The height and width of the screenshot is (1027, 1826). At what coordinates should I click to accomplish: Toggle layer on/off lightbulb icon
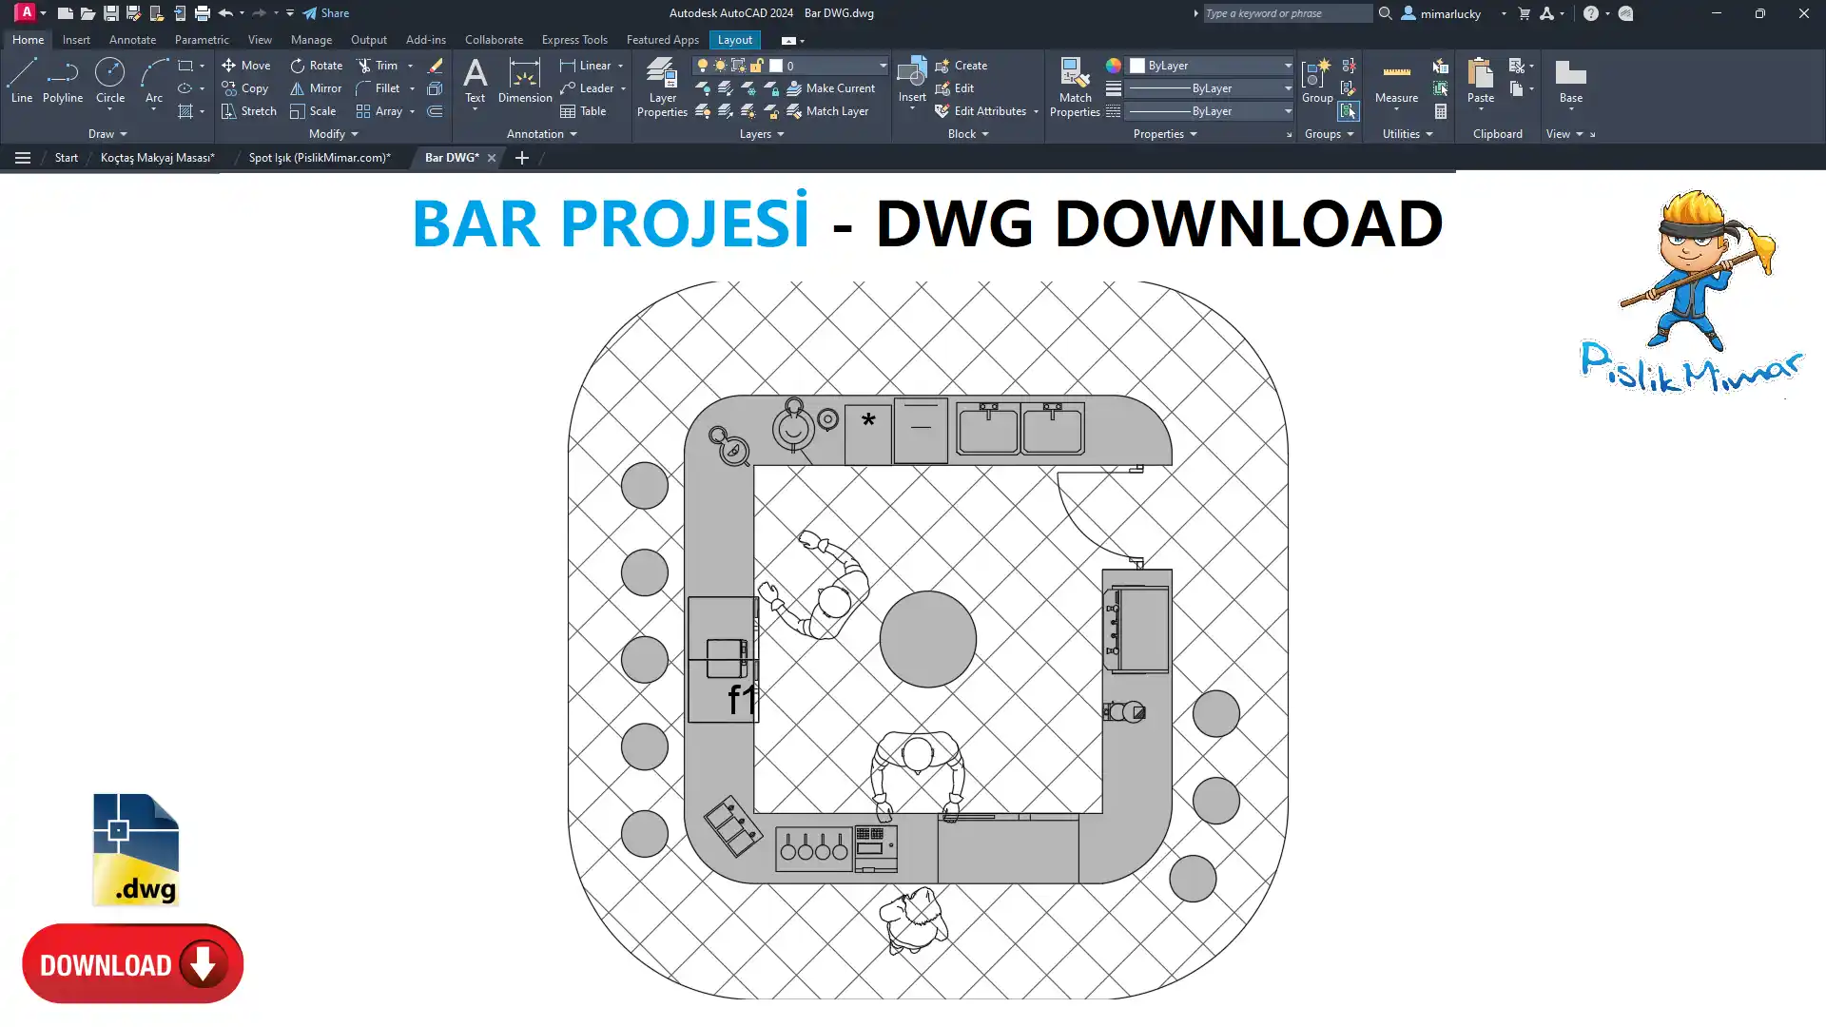tap(703, 66)
